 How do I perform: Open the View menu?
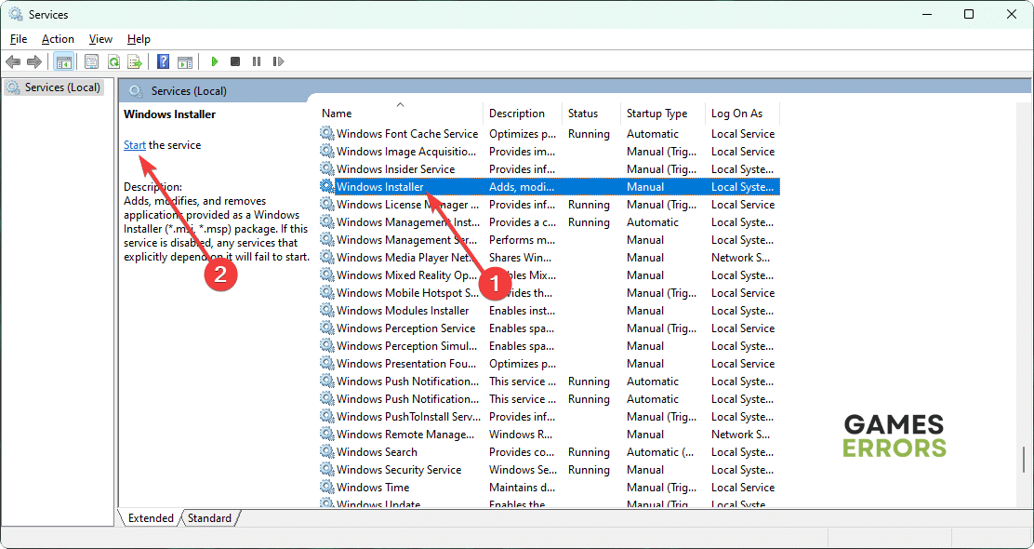100,39
